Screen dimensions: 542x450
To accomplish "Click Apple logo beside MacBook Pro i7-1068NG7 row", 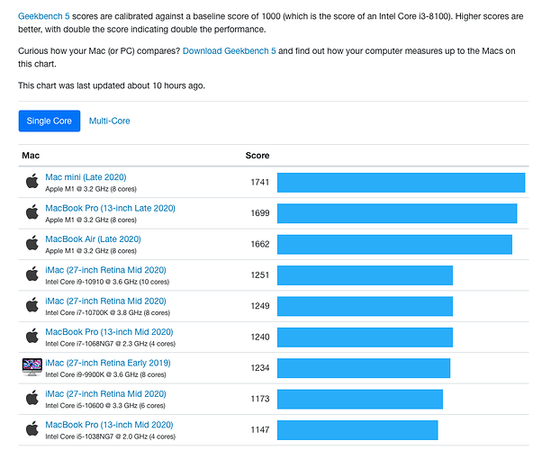I will [32, 336].
